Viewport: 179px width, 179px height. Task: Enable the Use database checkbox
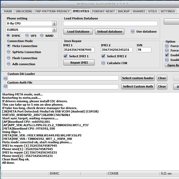pyautogui.click(x=132, y=31)
